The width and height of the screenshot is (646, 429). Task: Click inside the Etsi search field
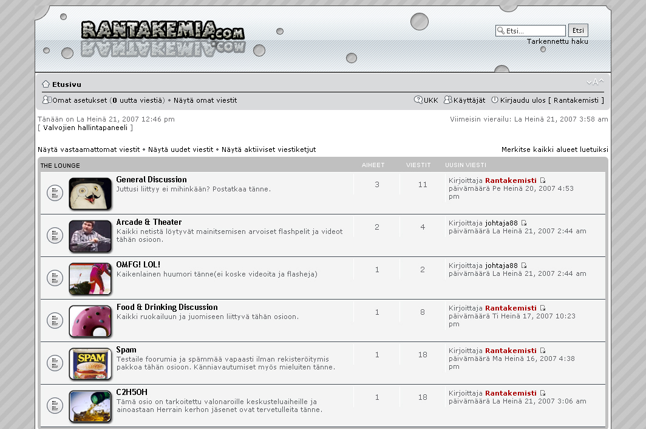(534, 31)
